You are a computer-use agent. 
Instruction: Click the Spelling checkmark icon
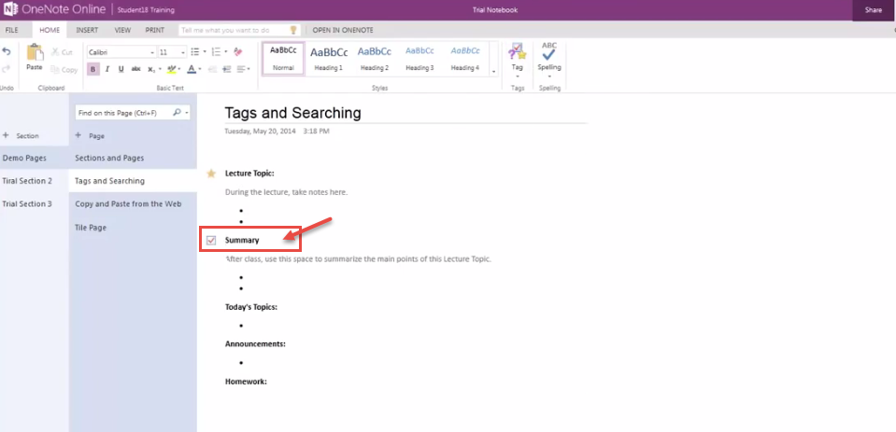[549, 52]
